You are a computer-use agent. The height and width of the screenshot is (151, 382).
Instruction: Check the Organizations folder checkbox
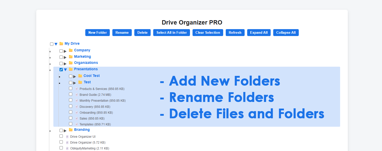(x=61, y=63)
